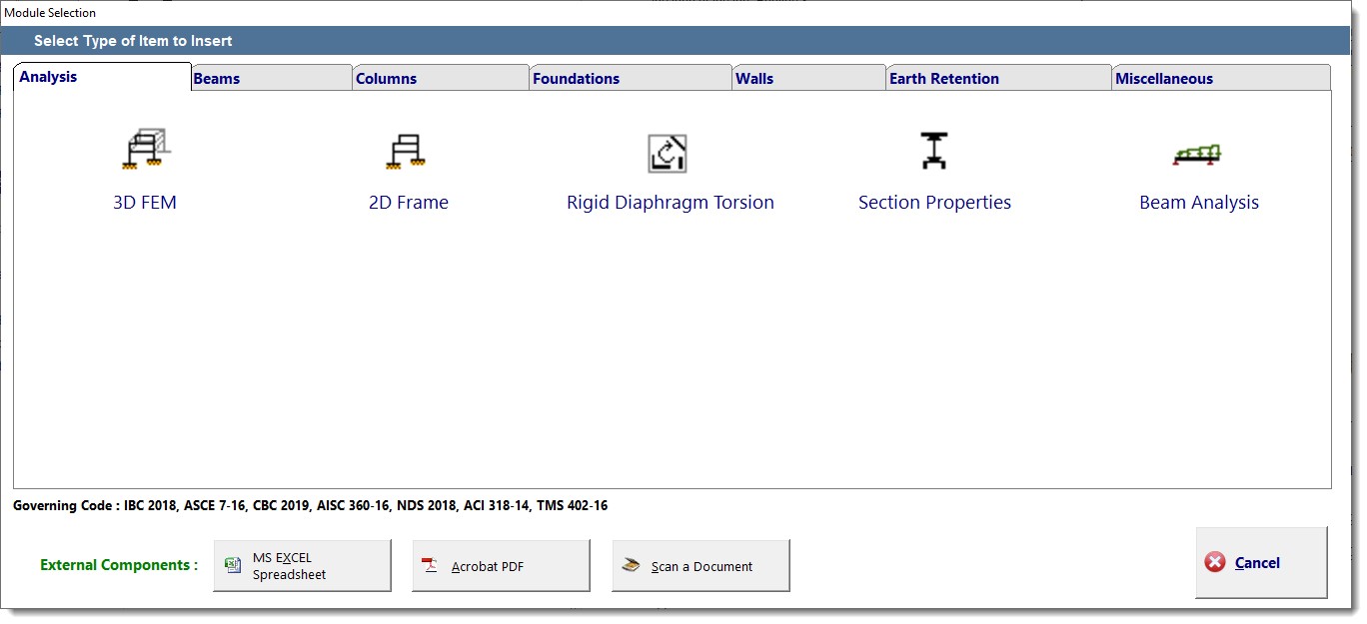Click the Section Properties I-beam icon
The height and width of the screenshot is (624, 1367).
(x=933, y=151)
